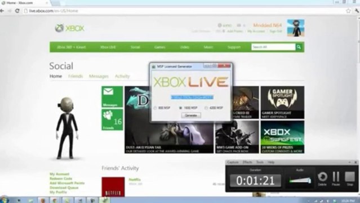
Task: Click the highlighted generated code field
Action: tap(192, 97)
